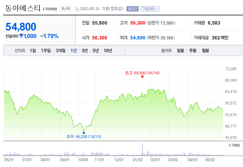Image resolution: width=243 pixels, height=167 pixels.
Task: Click the 시가 value 56,300
Action: [99, 38]
